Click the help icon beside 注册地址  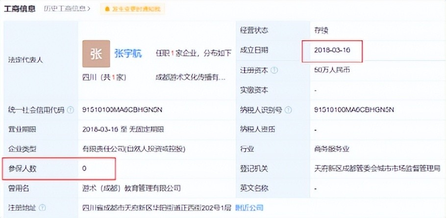42,208
